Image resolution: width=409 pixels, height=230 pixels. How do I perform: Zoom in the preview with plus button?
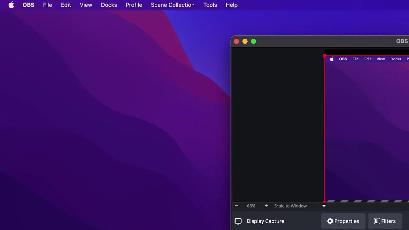tap(266, 206)
